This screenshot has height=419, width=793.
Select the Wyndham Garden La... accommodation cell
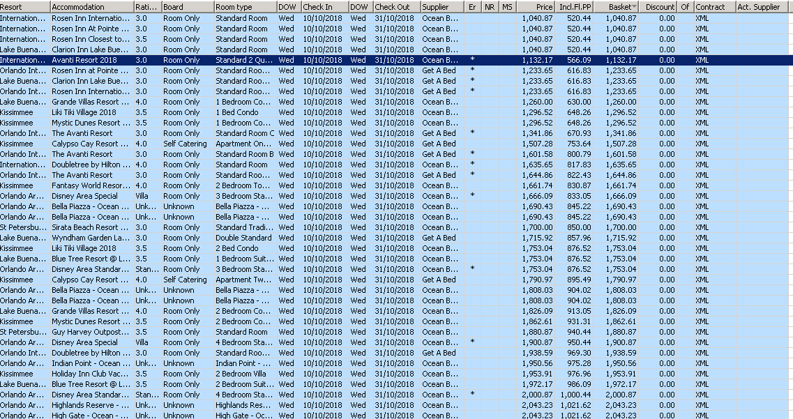(x=91, y=238)
